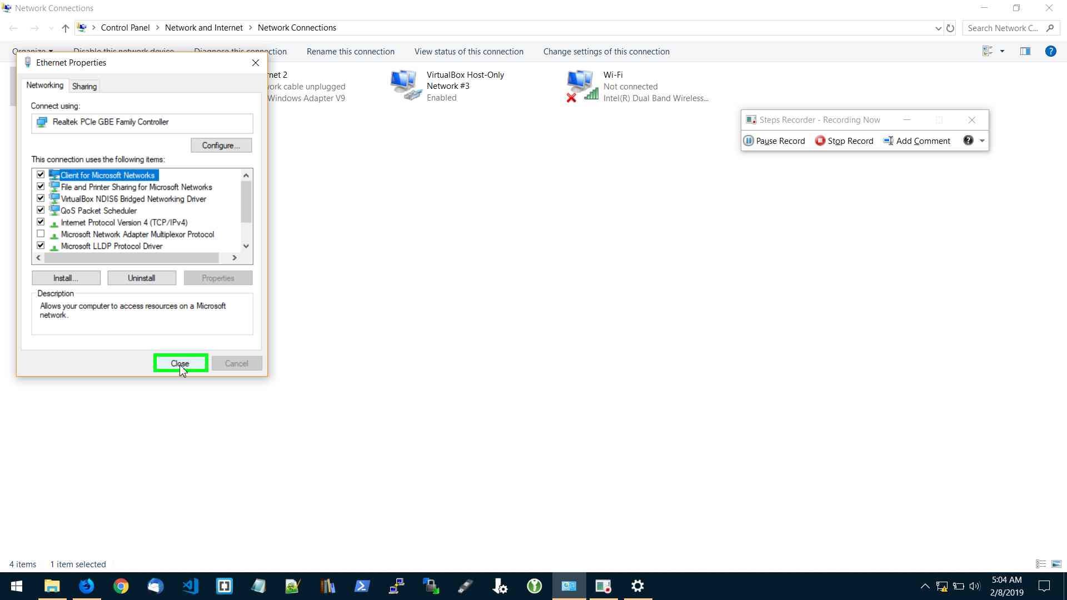Add Comment in Steps Recorder
The height and width of the screenshot is (600, 1067).
pyautogui.click(x=916, y=141)
